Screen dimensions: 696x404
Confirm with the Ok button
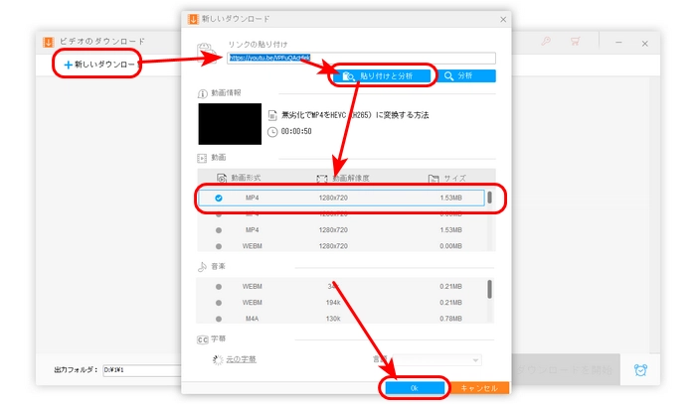point(413,388)
